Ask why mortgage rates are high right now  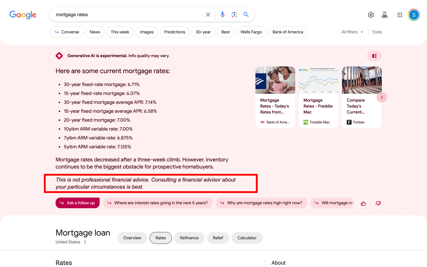point(261,203)
